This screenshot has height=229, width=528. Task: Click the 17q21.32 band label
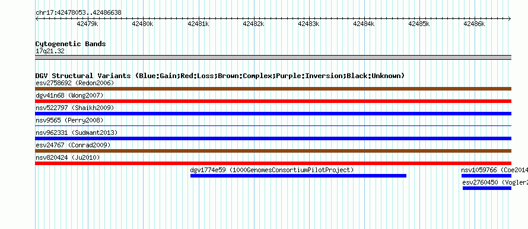pyautogui.click(x=50, y=51)
